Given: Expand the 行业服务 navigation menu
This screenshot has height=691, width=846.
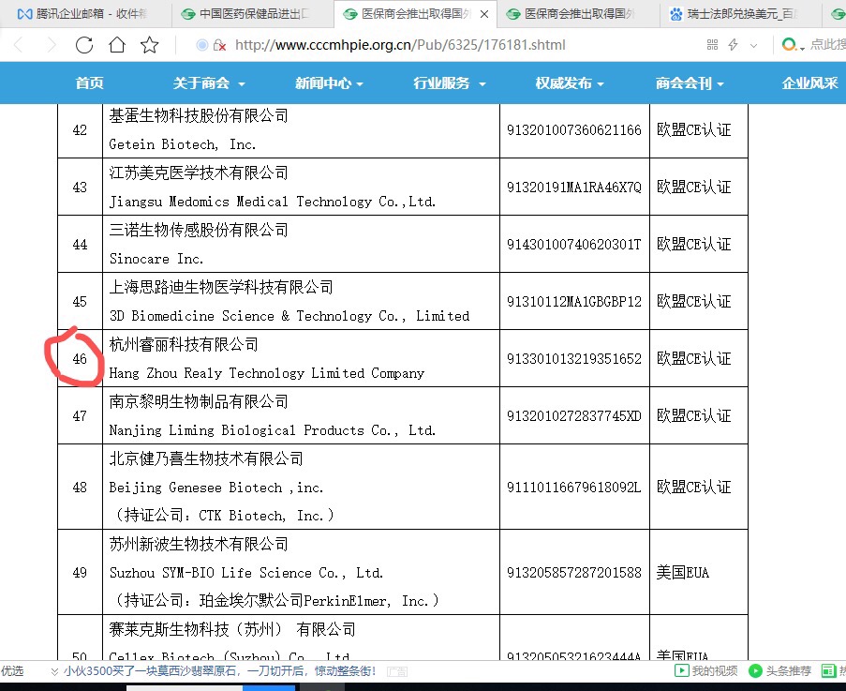Looking at the screenshot, I should [450, 83].
